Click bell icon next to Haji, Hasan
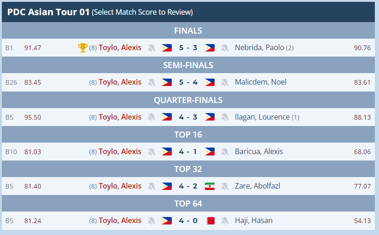Viewport: 379px width, 235px height. (225, 221)
